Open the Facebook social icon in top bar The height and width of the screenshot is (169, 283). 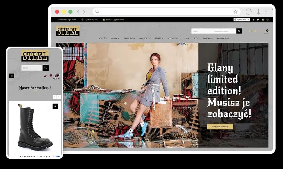coord(253,20)
